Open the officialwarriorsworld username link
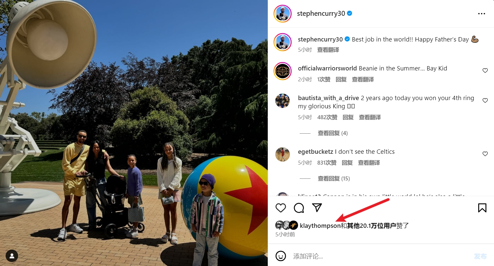494x266 pixels. coord(327,68)
